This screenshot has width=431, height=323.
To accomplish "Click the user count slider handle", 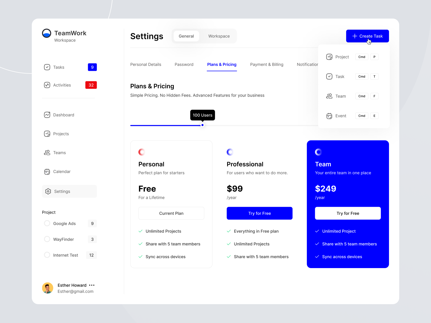I will point(202,125).
